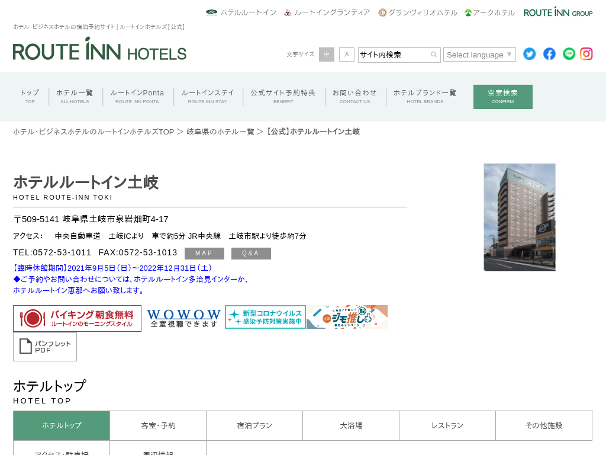Click the hotel building photo
Screen dimensions: 606x455
(520, 217)
